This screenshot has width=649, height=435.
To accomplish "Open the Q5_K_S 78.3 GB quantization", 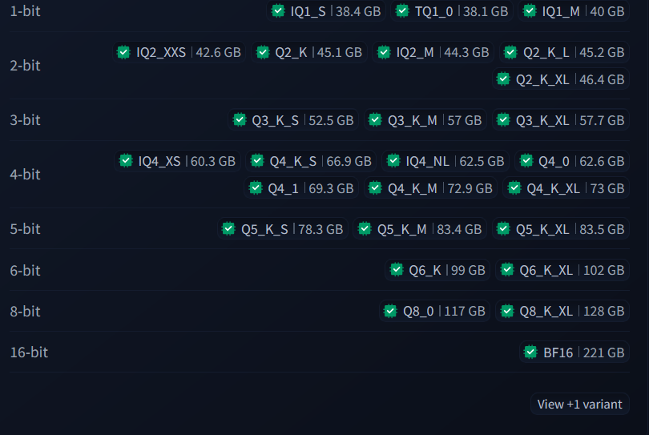I will 283,229.
